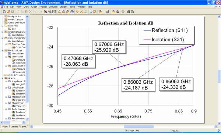Switch to the Project tab
Viewport: 221px width, 133px height.
[x=5, y=127]
